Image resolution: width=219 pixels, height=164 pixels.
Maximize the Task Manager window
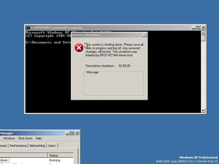tap(72, 133)
